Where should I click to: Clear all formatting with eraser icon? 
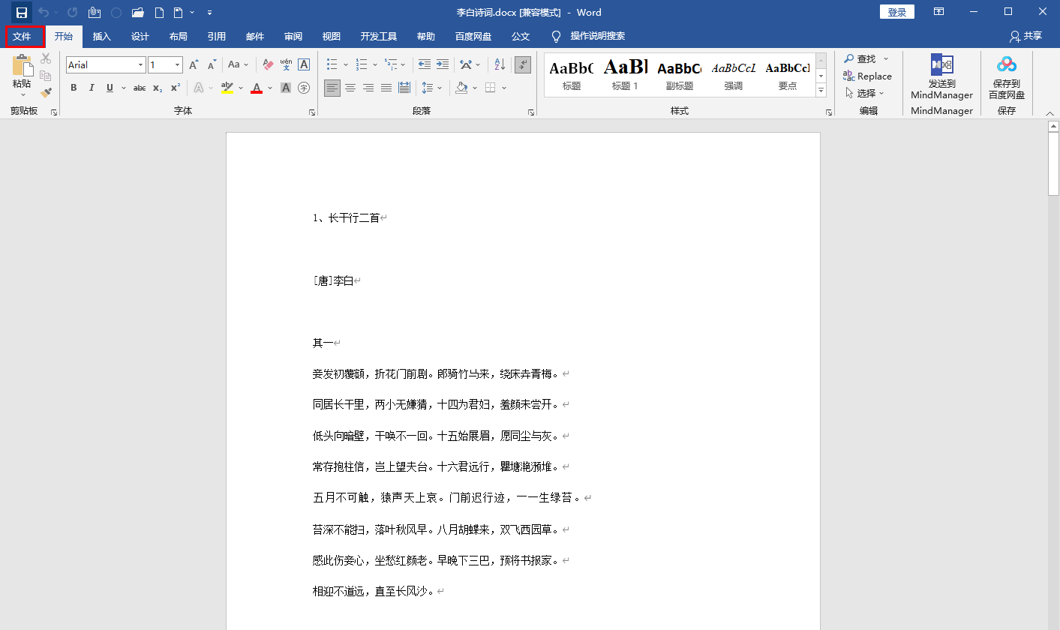pyautogui.click(x=268, y=64)
